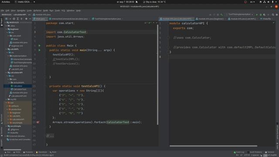Click Project panel horizontal scrollbar
Viewport: 279px width, 157px height.
[x=12, y=150]
